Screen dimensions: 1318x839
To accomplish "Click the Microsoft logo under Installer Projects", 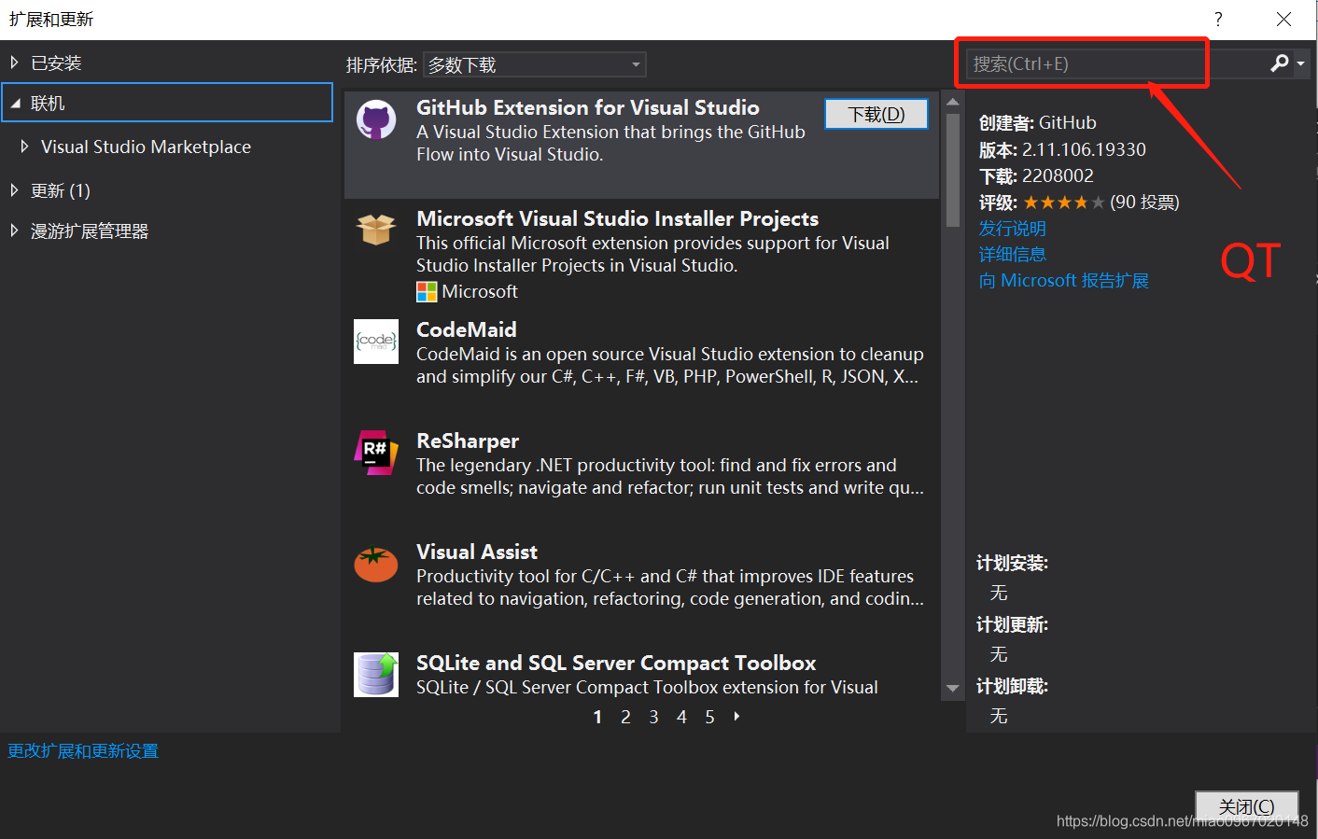I will coord(427,292).
